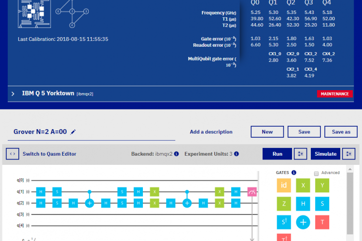Click the 7.52 multiqubit error value

coord(309,60)
